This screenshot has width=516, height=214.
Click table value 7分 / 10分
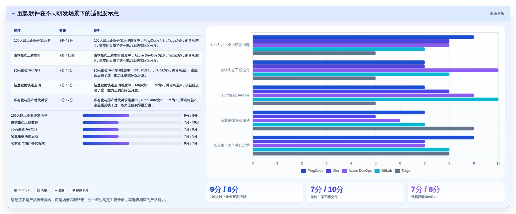click(x=67, y=55)
